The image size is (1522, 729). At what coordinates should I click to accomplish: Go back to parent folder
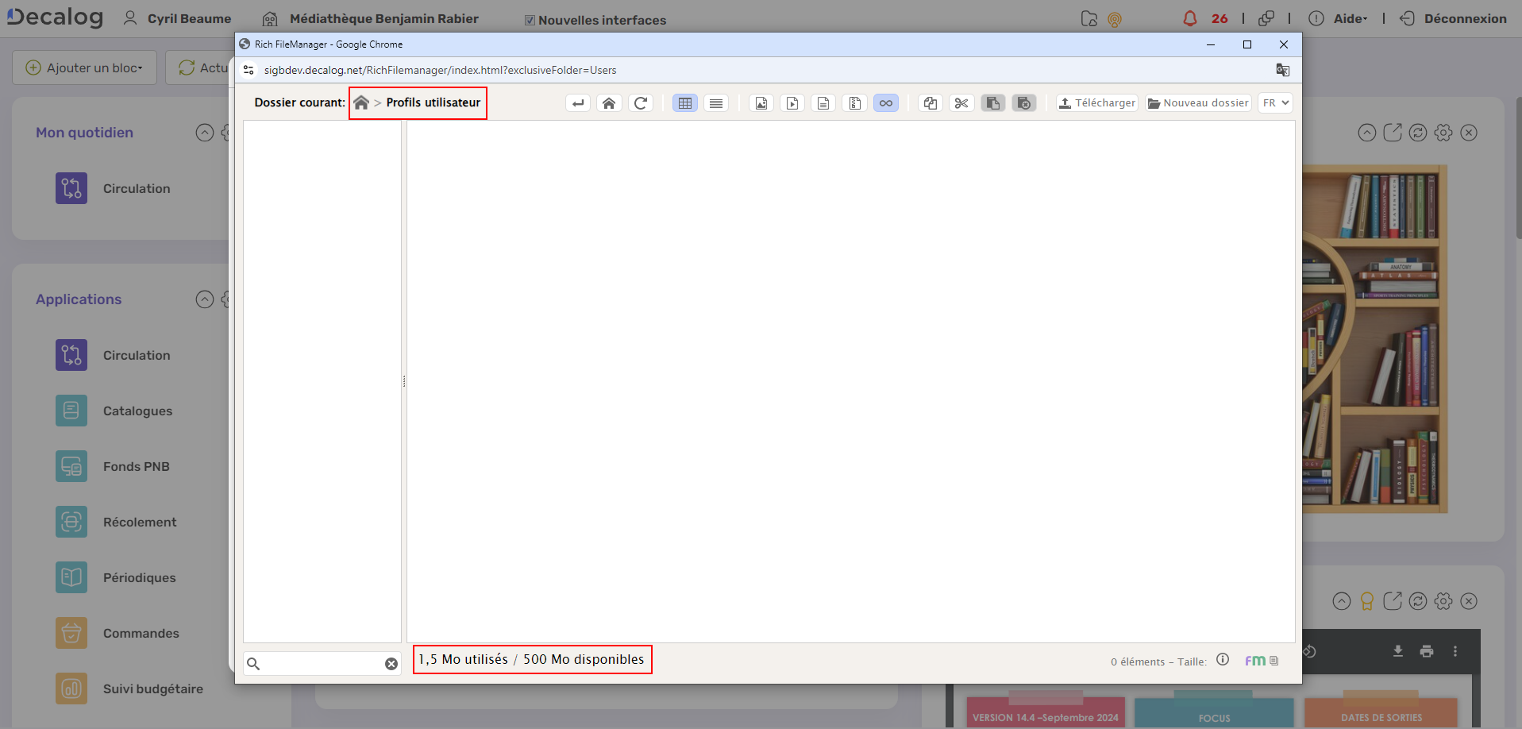578,103
